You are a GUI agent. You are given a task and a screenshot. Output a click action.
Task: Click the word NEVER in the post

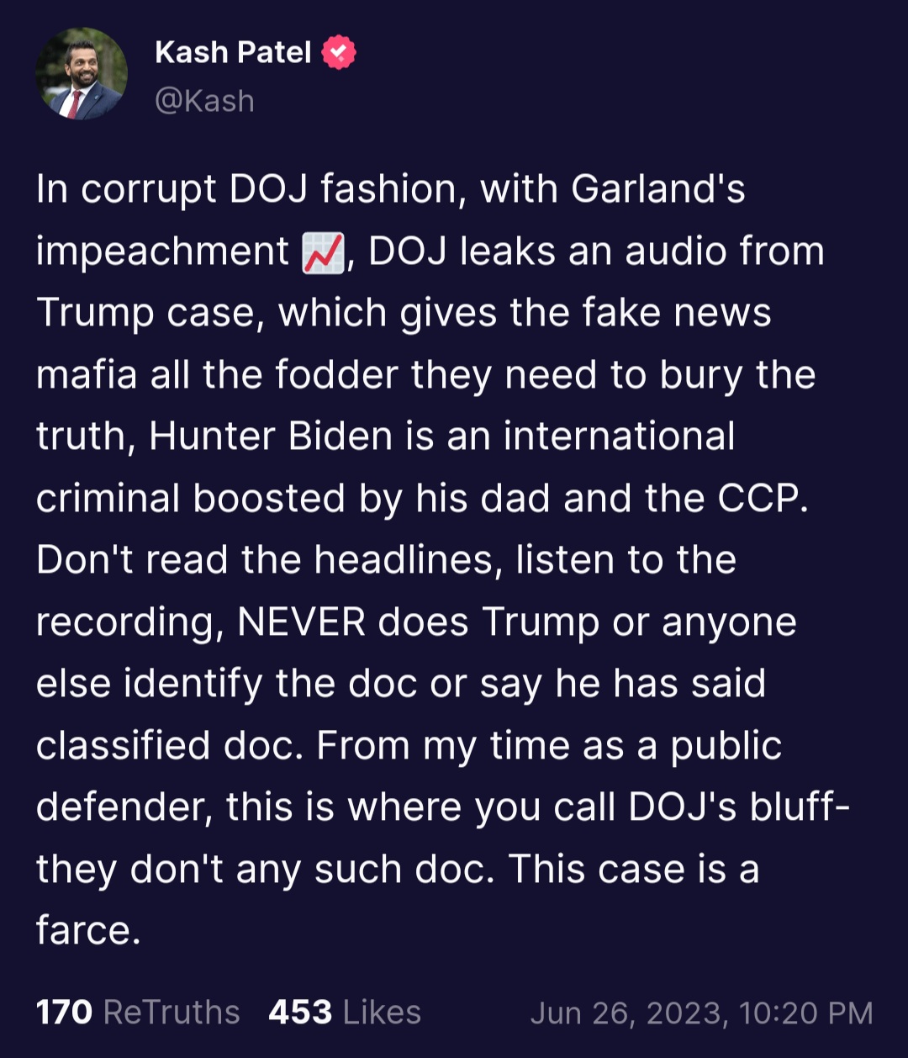[301, 622]
